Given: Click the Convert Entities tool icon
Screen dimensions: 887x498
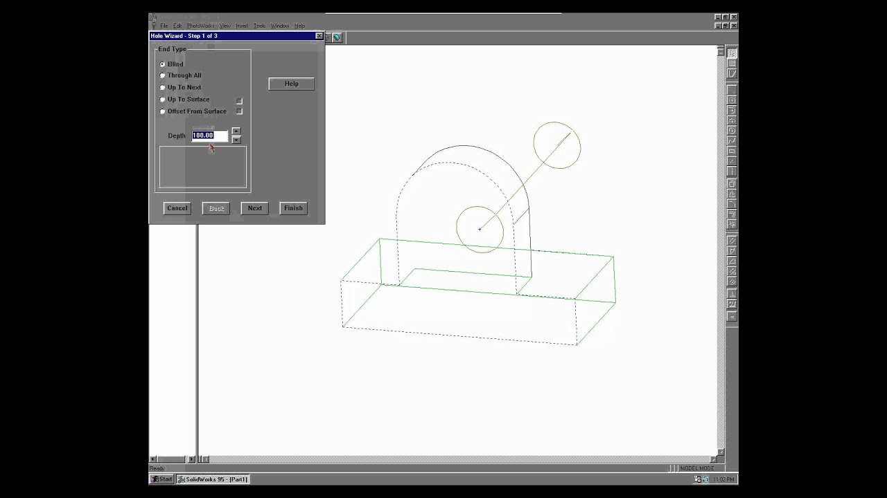Looking at the screenshot, I should (x=732, y=183).
